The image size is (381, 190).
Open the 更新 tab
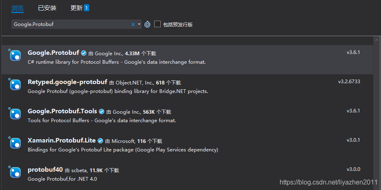coord(77,8)
